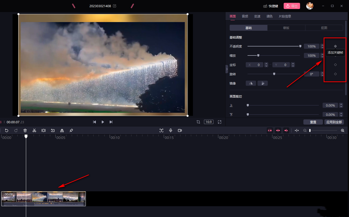Delete selected clip with the trash icon
Viewport: 349px width, 217px height.
(25, 130)
